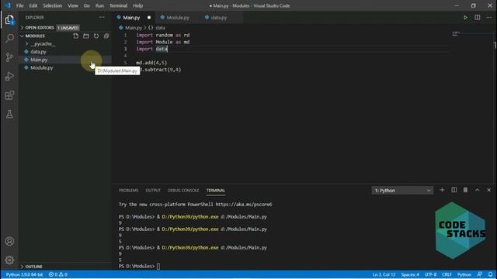497x279 pixels.
Task: Open the Go menu
Action: coord(86,5)
